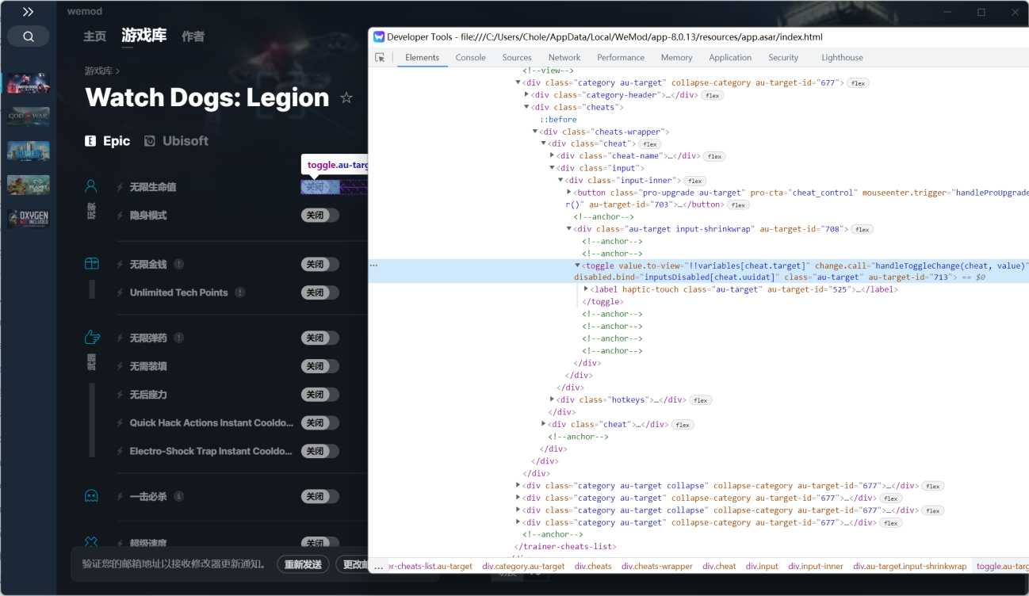Open the DevTools Lighthouse tab
Viewport: 1029px width, 596px height.
842,58
